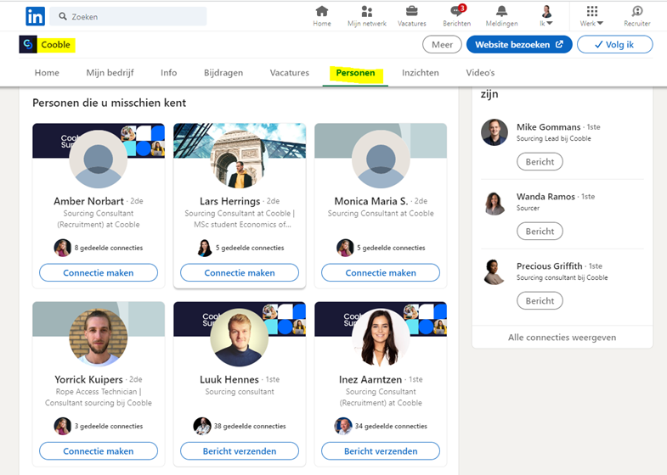Connect with Yorrick Kuipers
This screenshot has width=667, height=475.
[99, 451]
